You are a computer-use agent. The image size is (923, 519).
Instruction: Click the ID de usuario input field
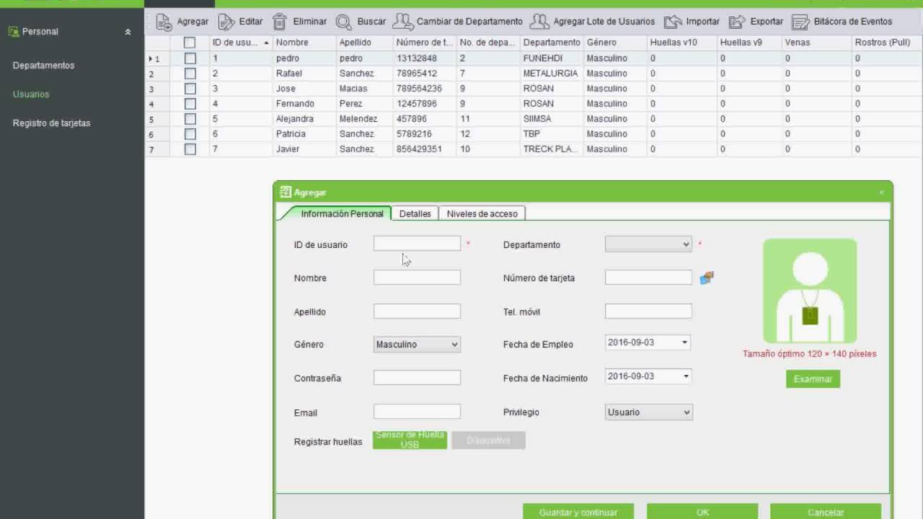pyautogui.click(x=417, y=244)
